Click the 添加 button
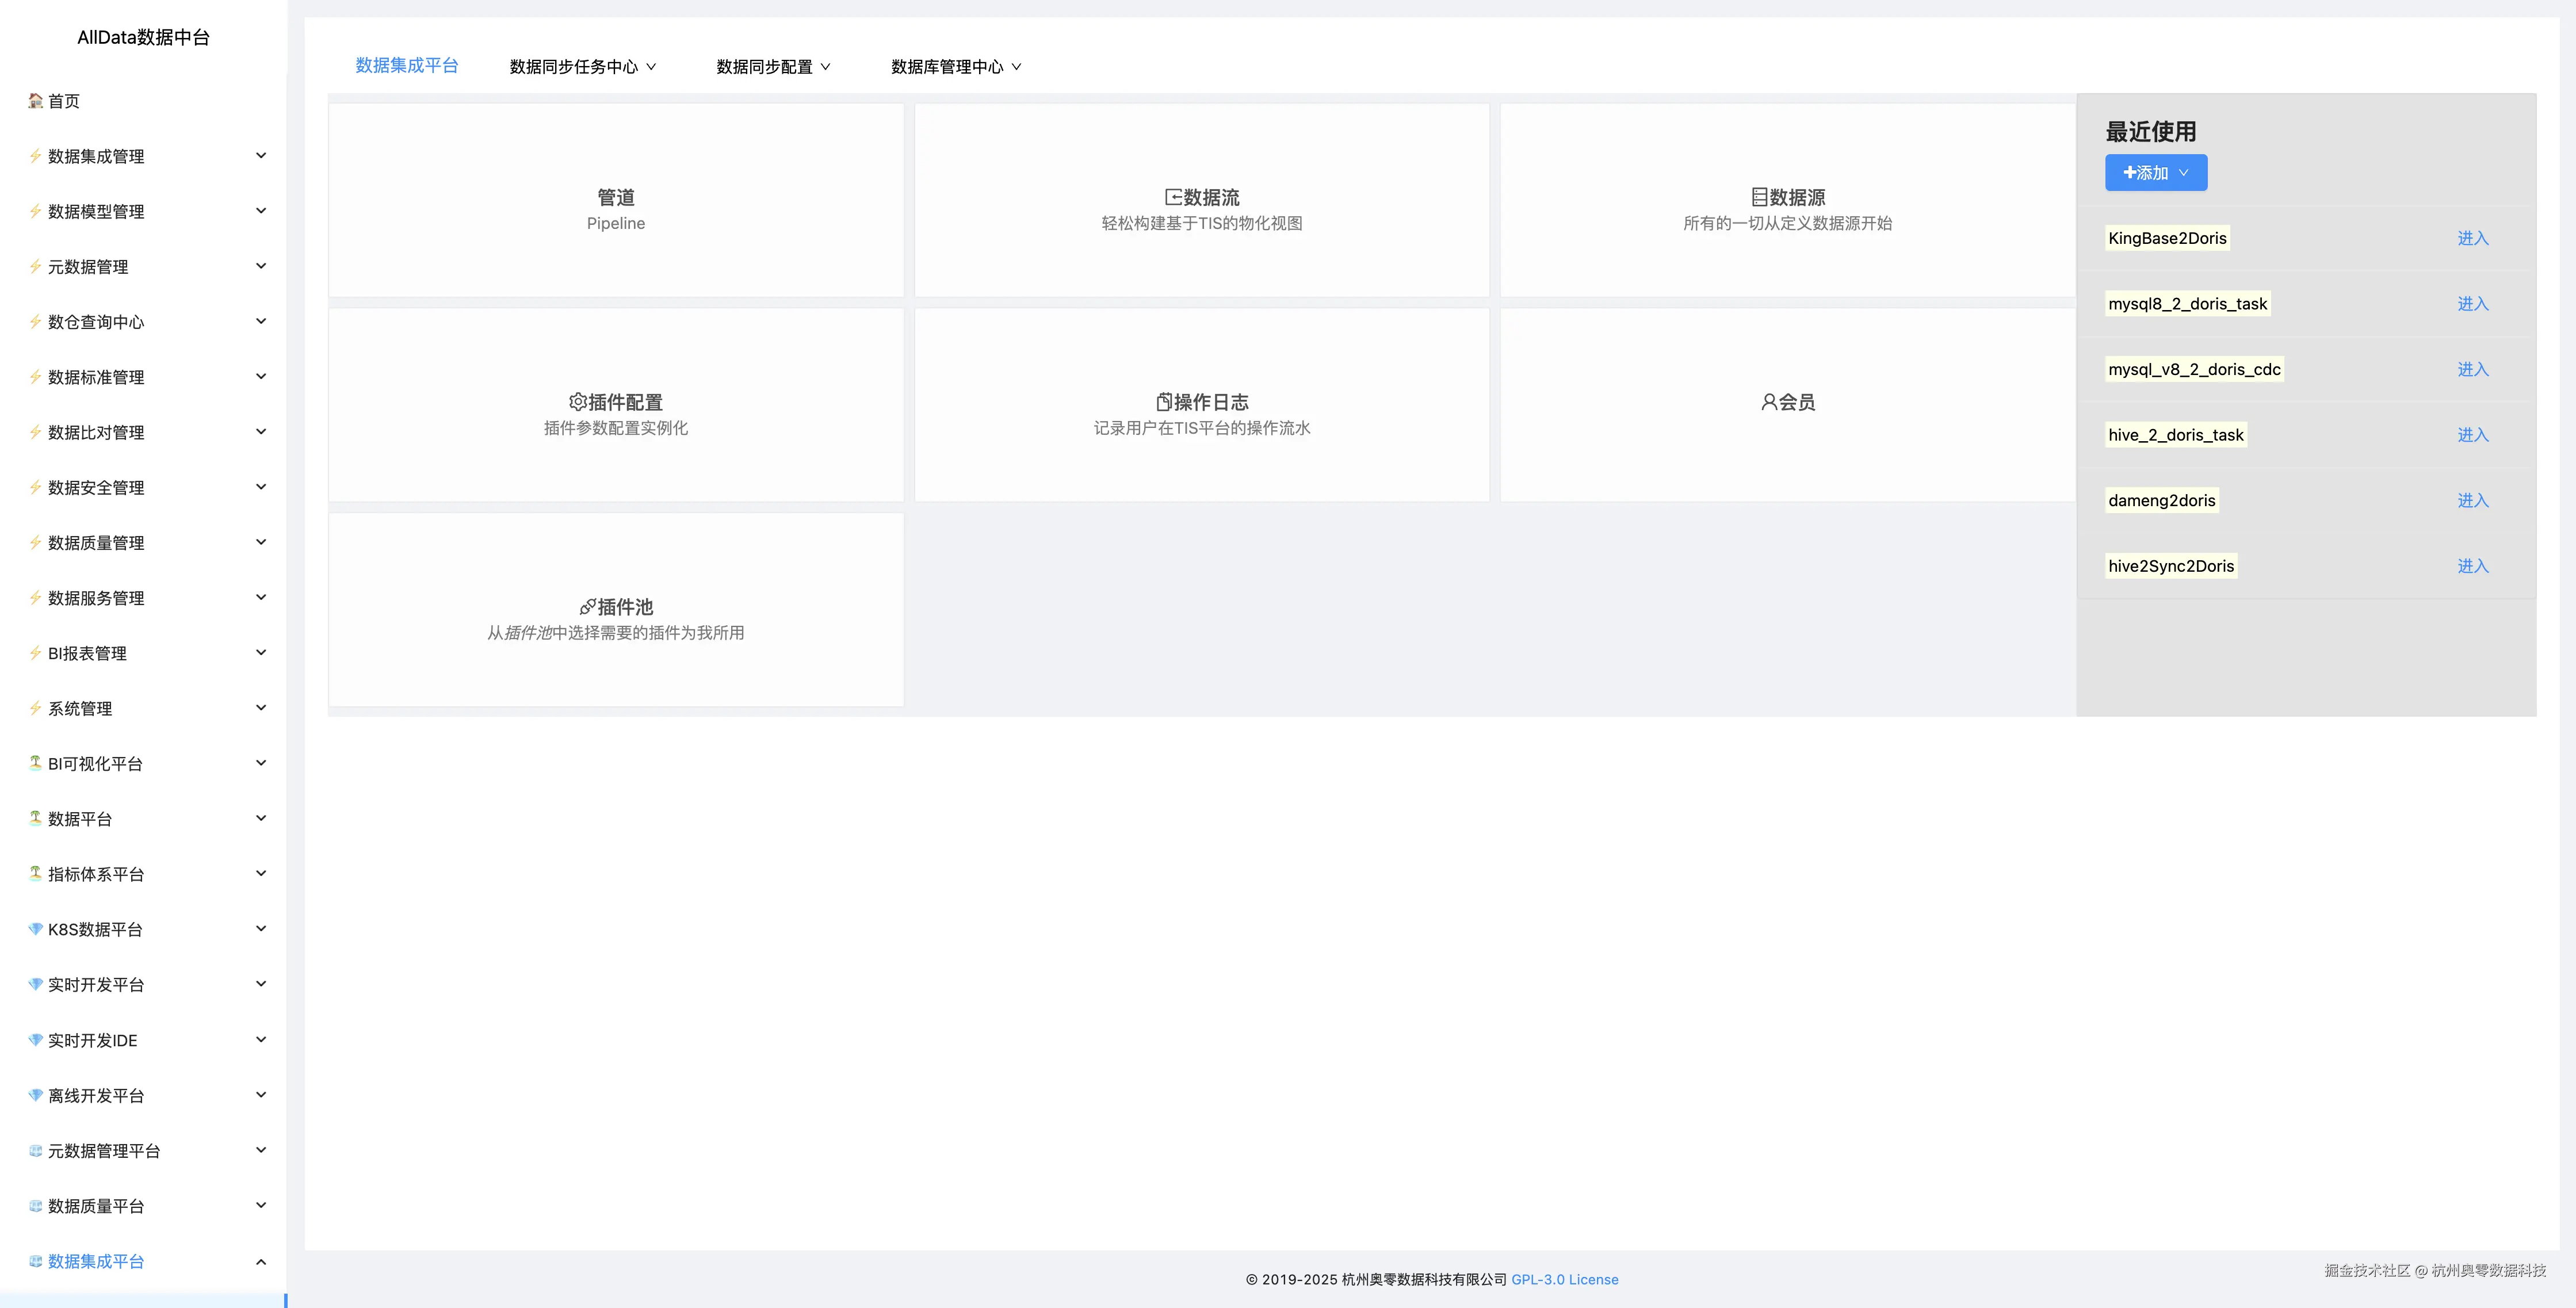2576x1308 pixels. [2148, 172]
